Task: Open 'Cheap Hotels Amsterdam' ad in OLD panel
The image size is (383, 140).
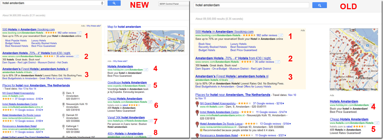Action: pos(349,119)
